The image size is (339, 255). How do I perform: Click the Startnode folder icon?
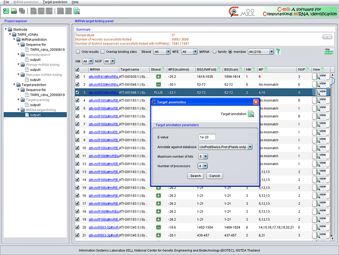point(10,30)
